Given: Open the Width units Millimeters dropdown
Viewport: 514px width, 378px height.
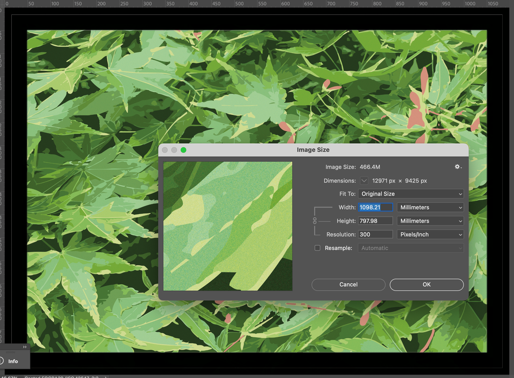Looking at the screenshot, I should (431, 208).
